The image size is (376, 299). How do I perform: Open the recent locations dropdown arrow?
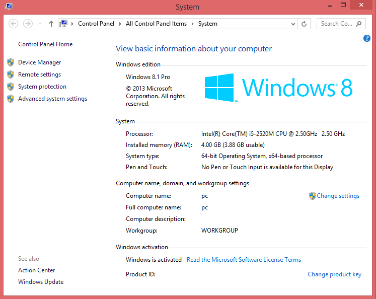click(40, 24)
